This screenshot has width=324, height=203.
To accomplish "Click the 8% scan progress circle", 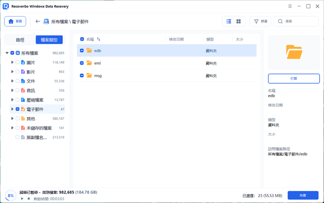I will tap(11, 195).
